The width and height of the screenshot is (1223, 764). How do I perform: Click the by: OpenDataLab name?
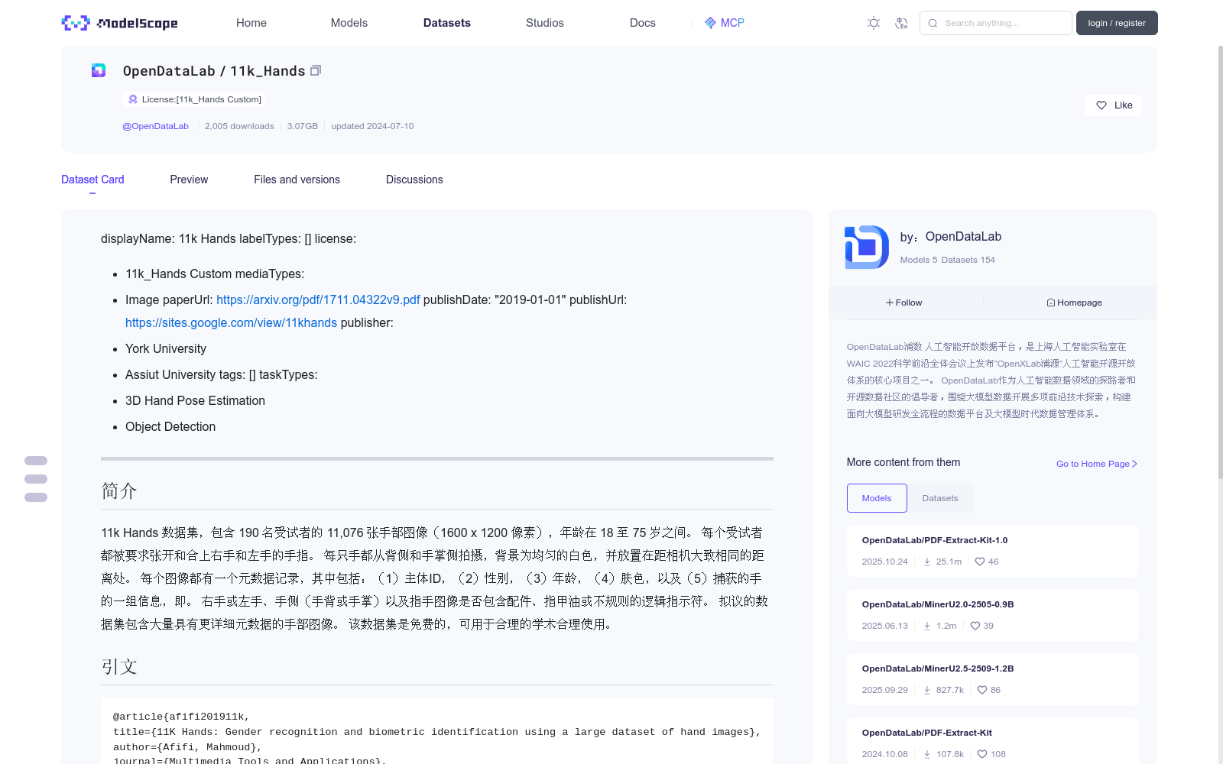pyautogui.click(x=951, y=237)
